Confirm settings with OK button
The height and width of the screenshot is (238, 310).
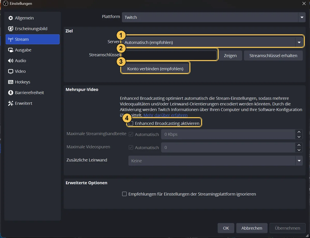point(226,228)
